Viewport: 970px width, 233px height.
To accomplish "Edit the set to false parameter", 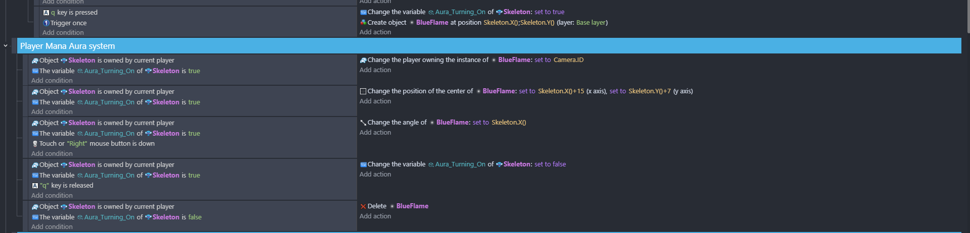I will coord(550,164).
